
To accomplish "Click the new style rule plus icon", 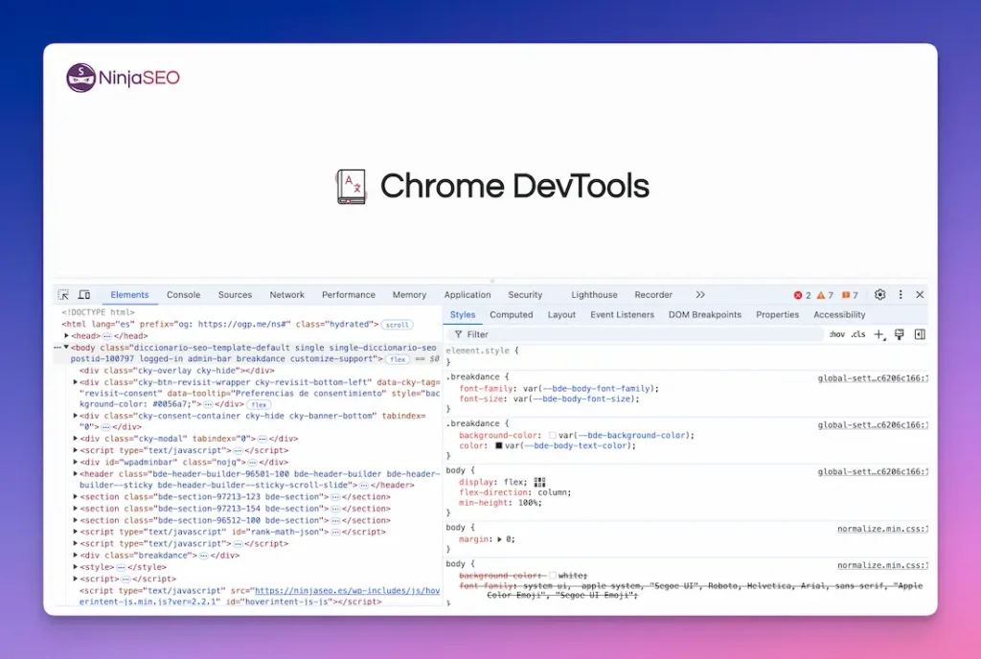I will point(879,334).
